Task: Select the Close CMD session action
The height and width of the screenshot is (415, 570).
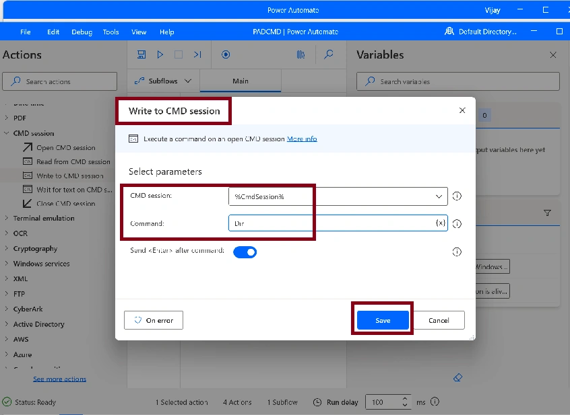Action: point(59,204)
